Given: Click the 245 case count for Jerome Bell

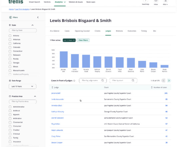Looking at the screenshot, I should pyautogui.click(x=166, y=93).
